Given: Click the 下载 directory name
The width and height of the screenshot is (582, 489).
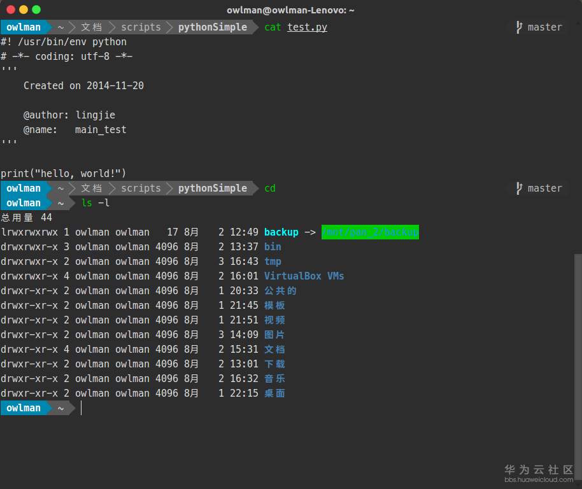Looking at the screenshot, I should tap(274, 364).
